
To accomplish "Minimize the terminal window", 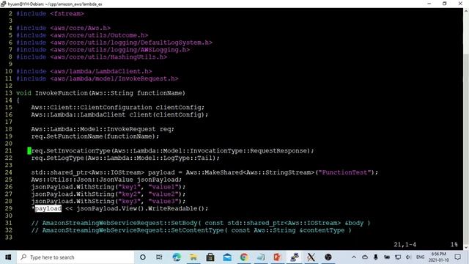I will (429, 4).
